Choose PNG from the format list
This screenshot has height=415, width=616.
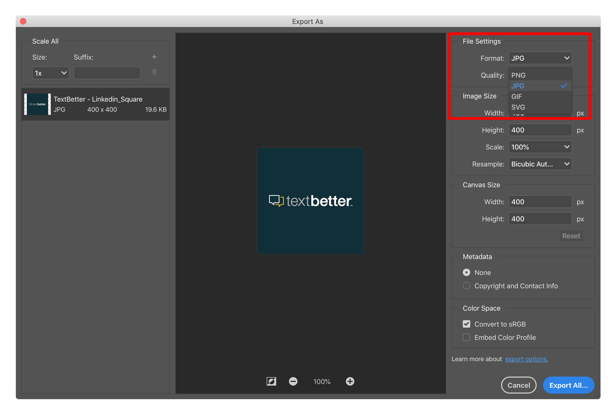(519, 75)
